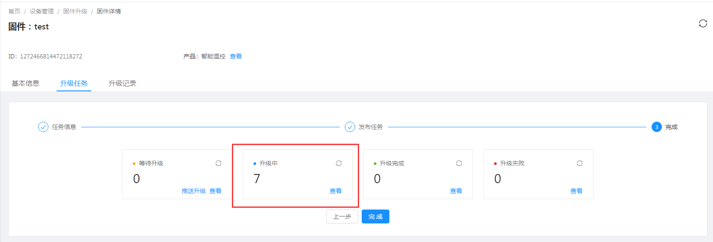Refresh the 升级完成 card count
This screenshot has height=242, width=713.
pos(459,163)
